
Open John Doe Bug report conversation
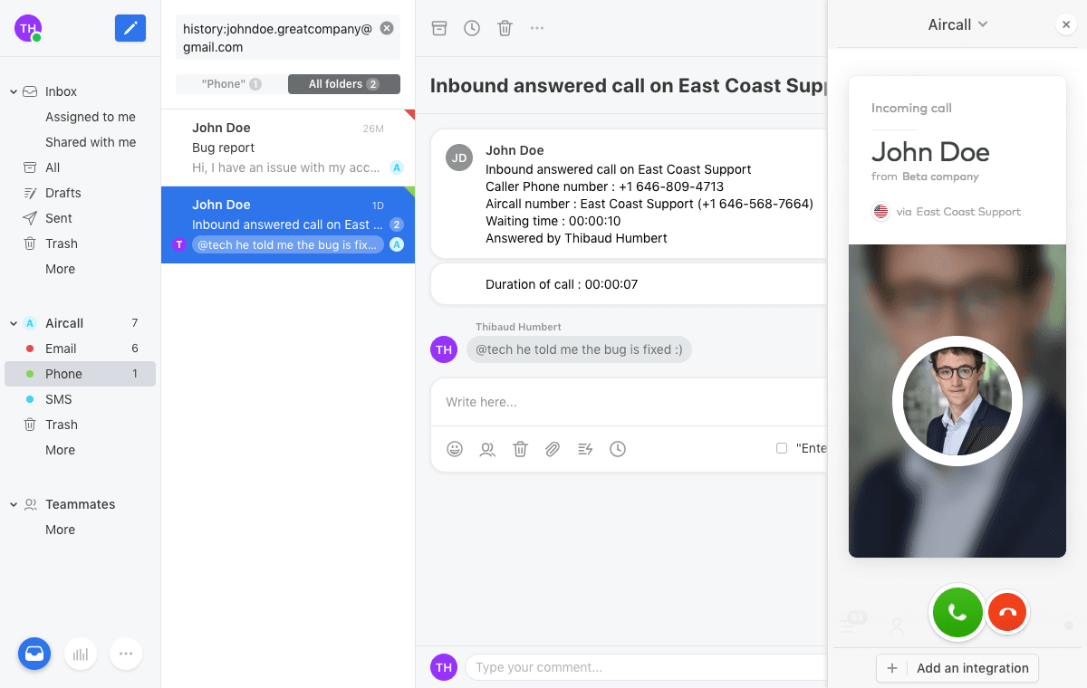[x=288, y=148]
